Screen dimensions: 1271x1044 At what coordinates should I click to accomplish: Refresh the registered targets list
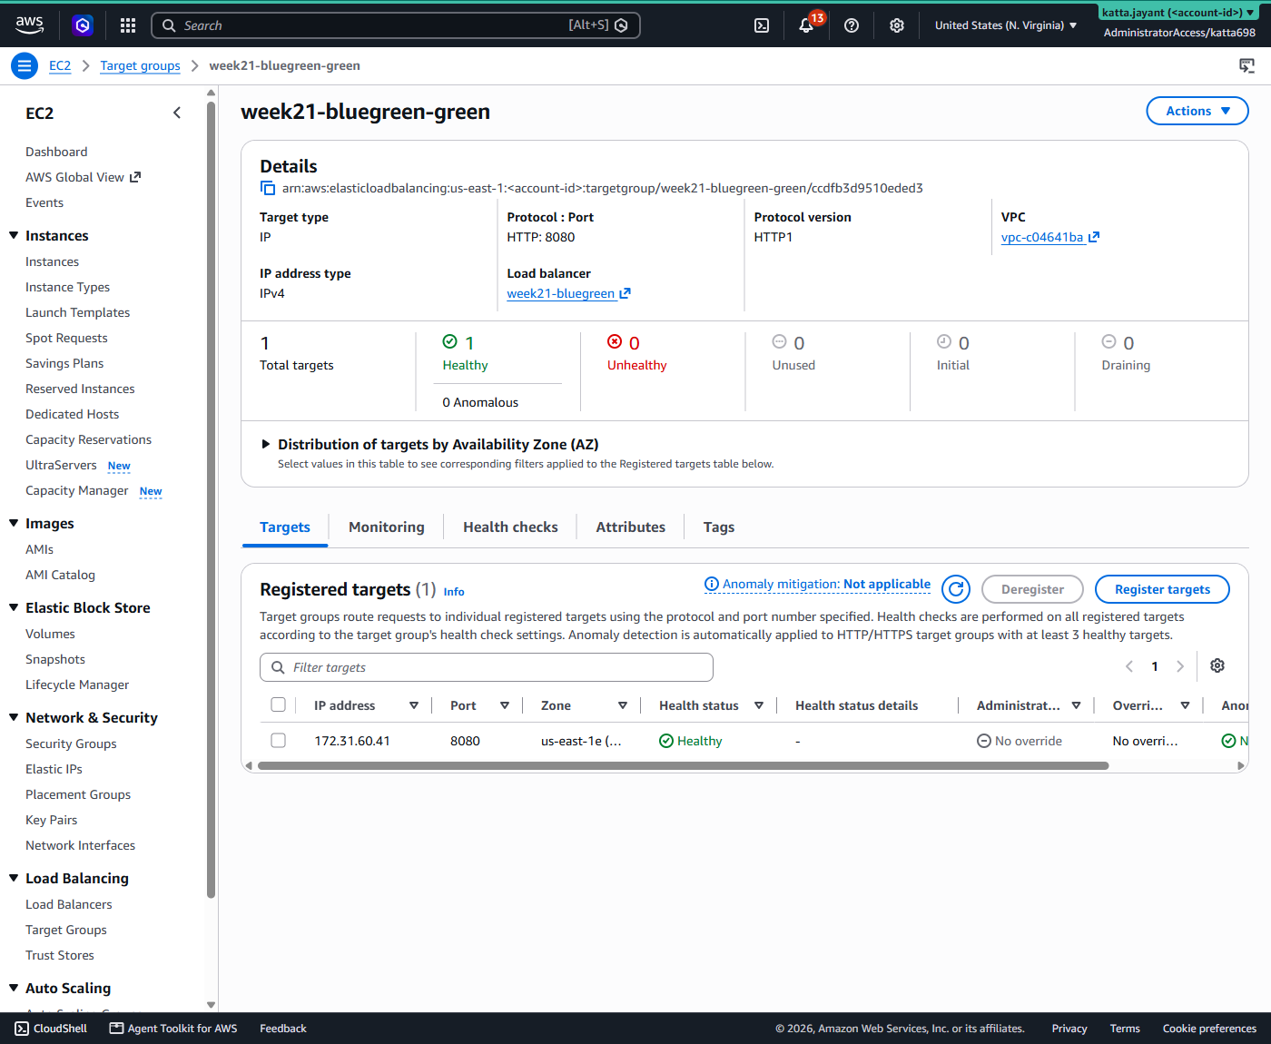coord(956,589)
